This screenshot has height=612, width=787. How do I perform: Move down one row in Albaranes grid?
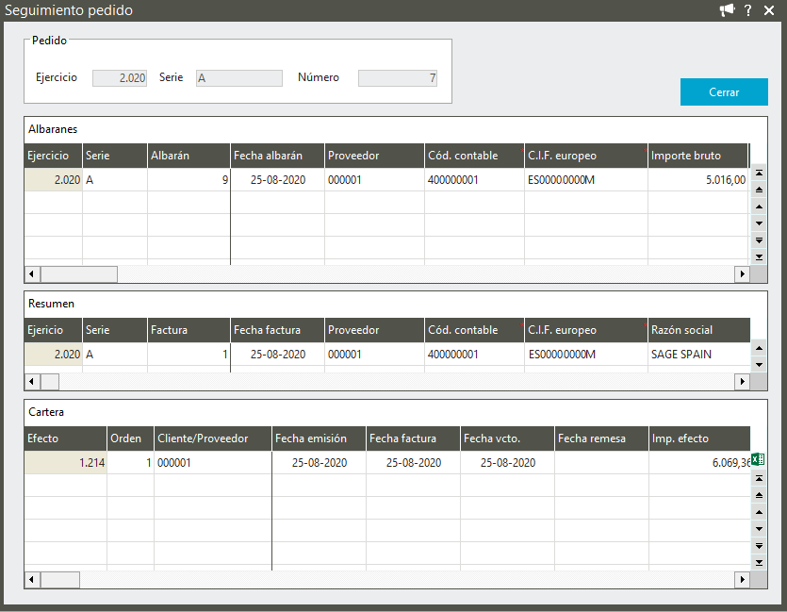759,223
